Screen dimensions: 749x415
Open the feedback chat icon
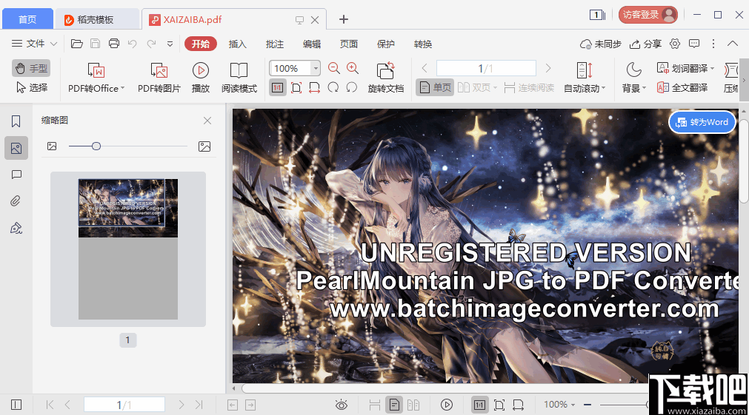tap(694, 44)
